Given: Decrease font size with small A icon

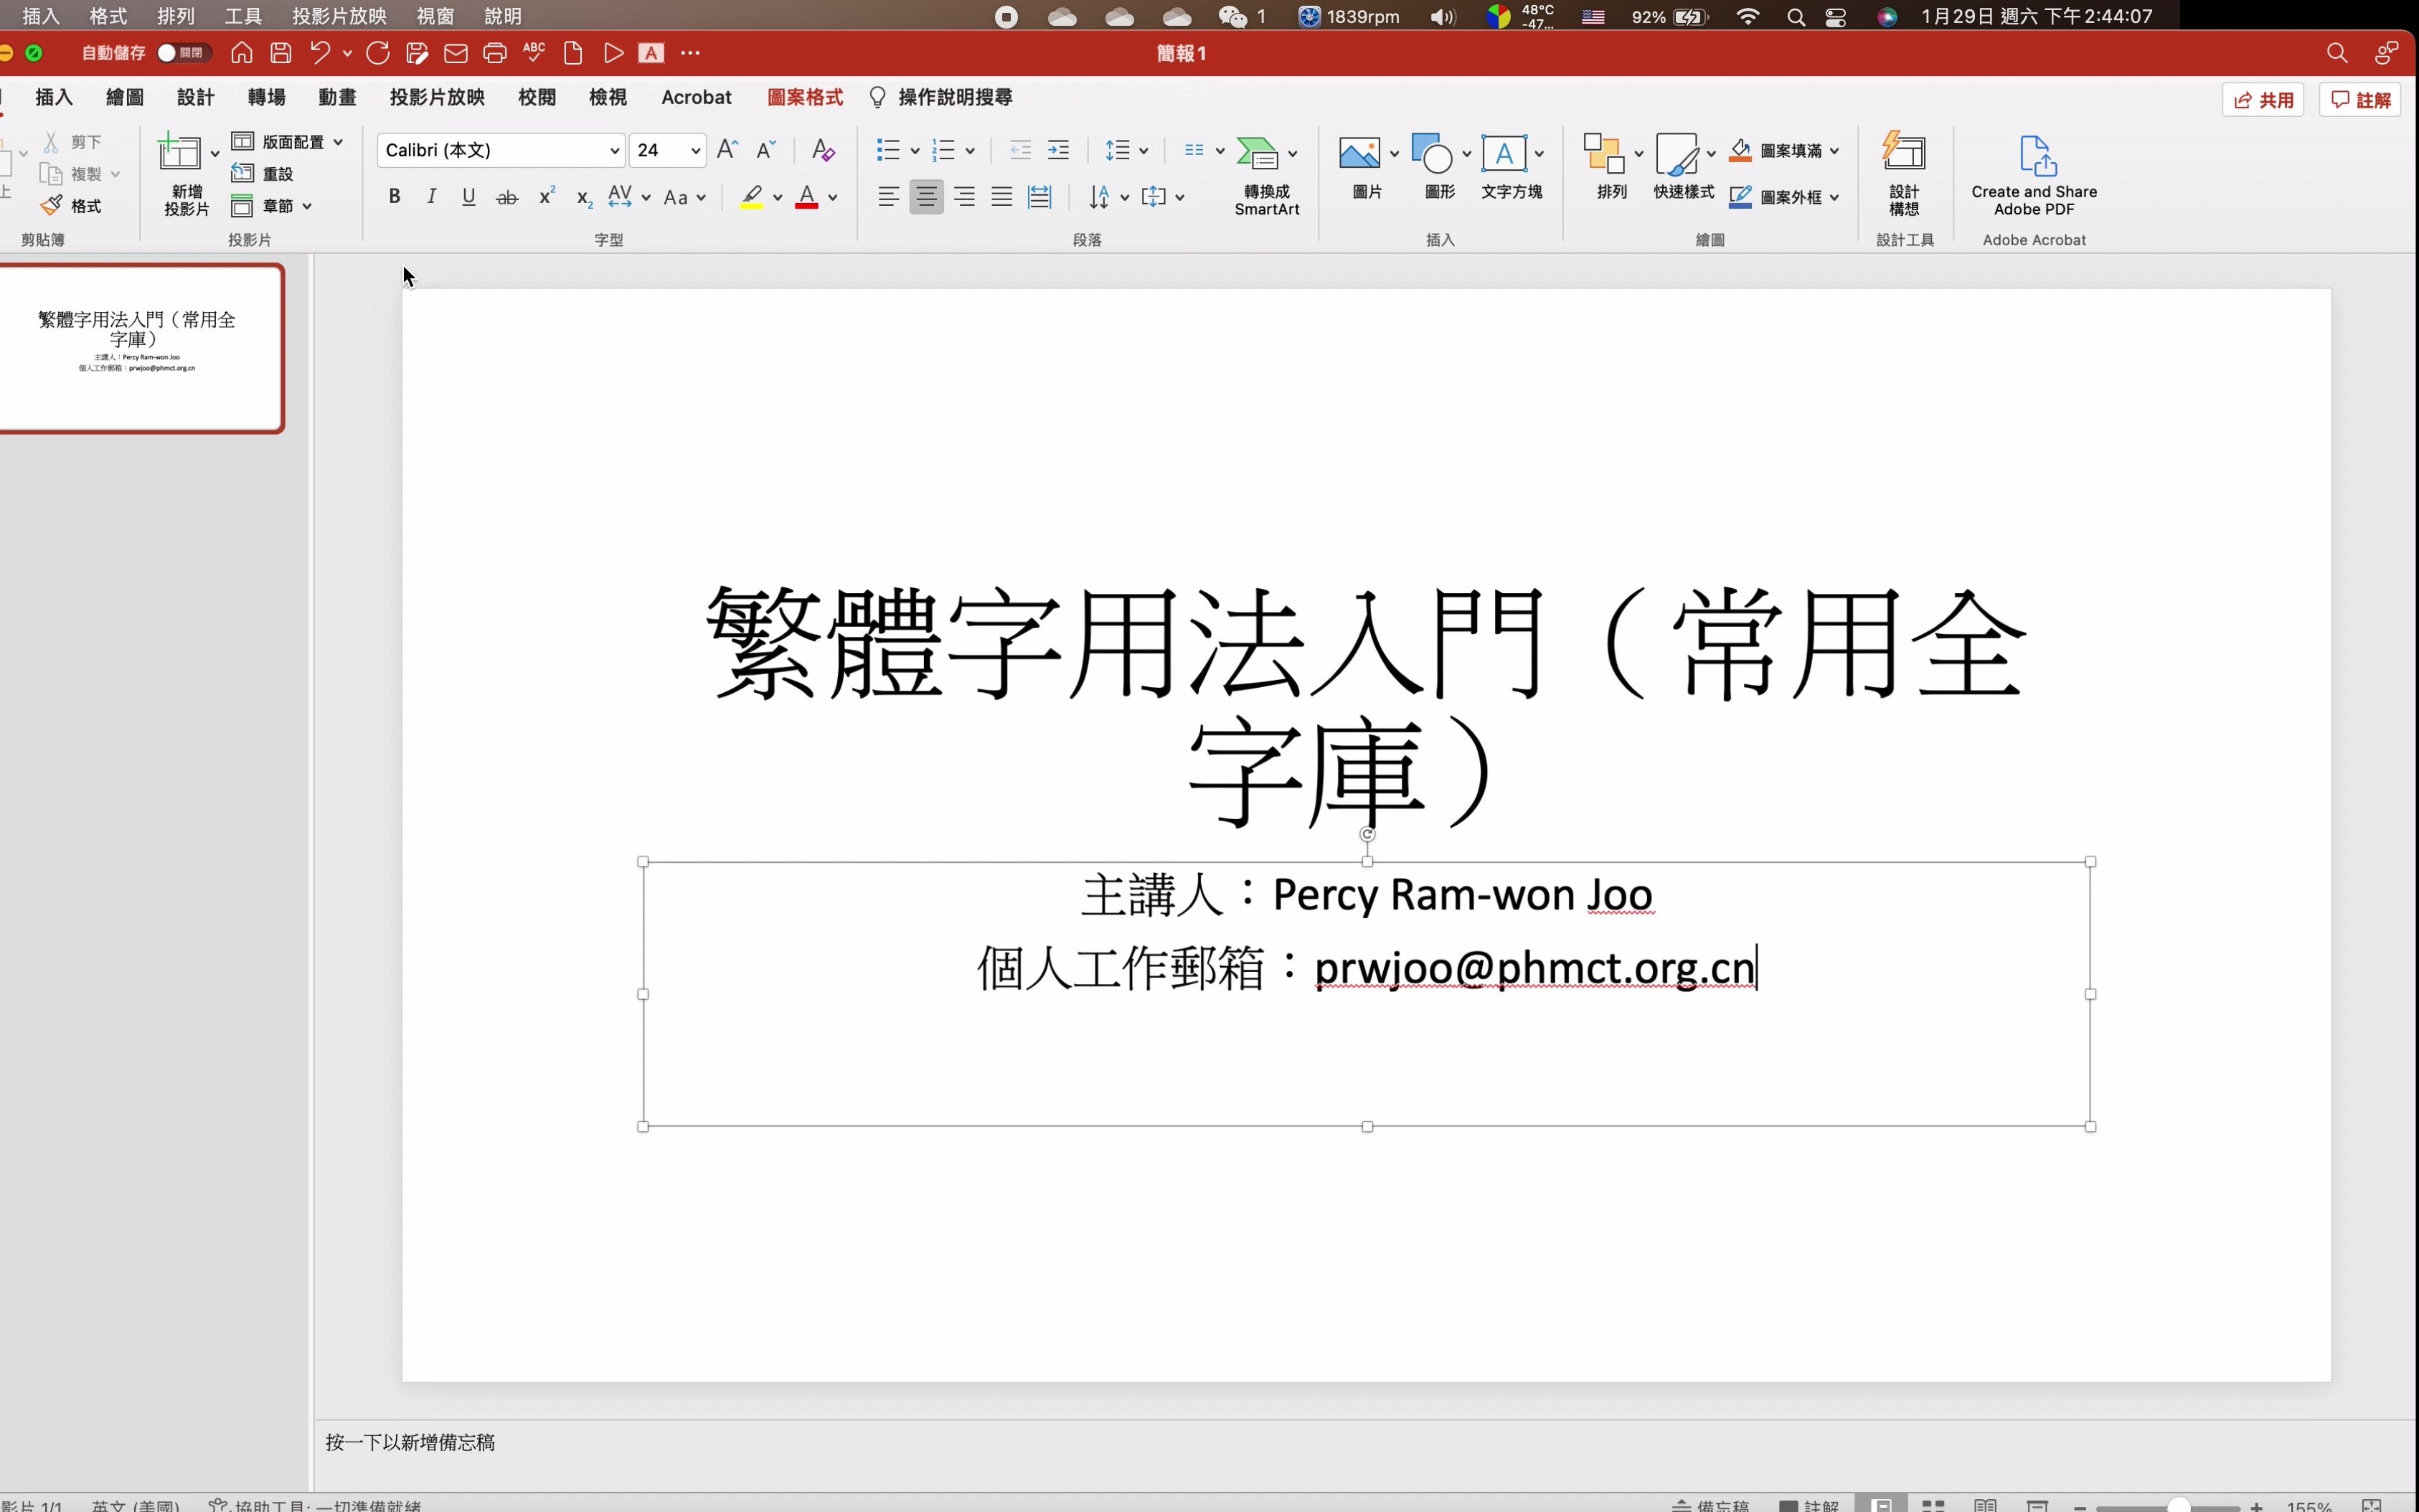Looking at the screenshot, I should click(x=766, y=150).
